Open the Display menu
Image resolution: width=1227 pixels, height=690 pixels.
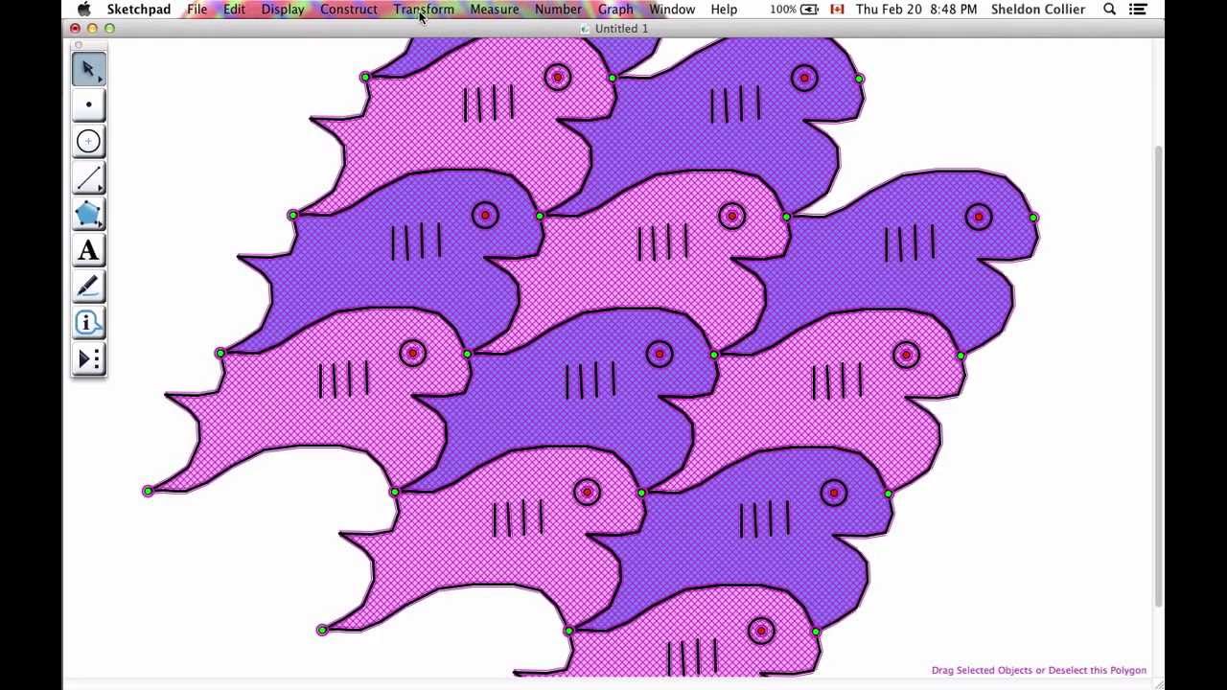283,10
